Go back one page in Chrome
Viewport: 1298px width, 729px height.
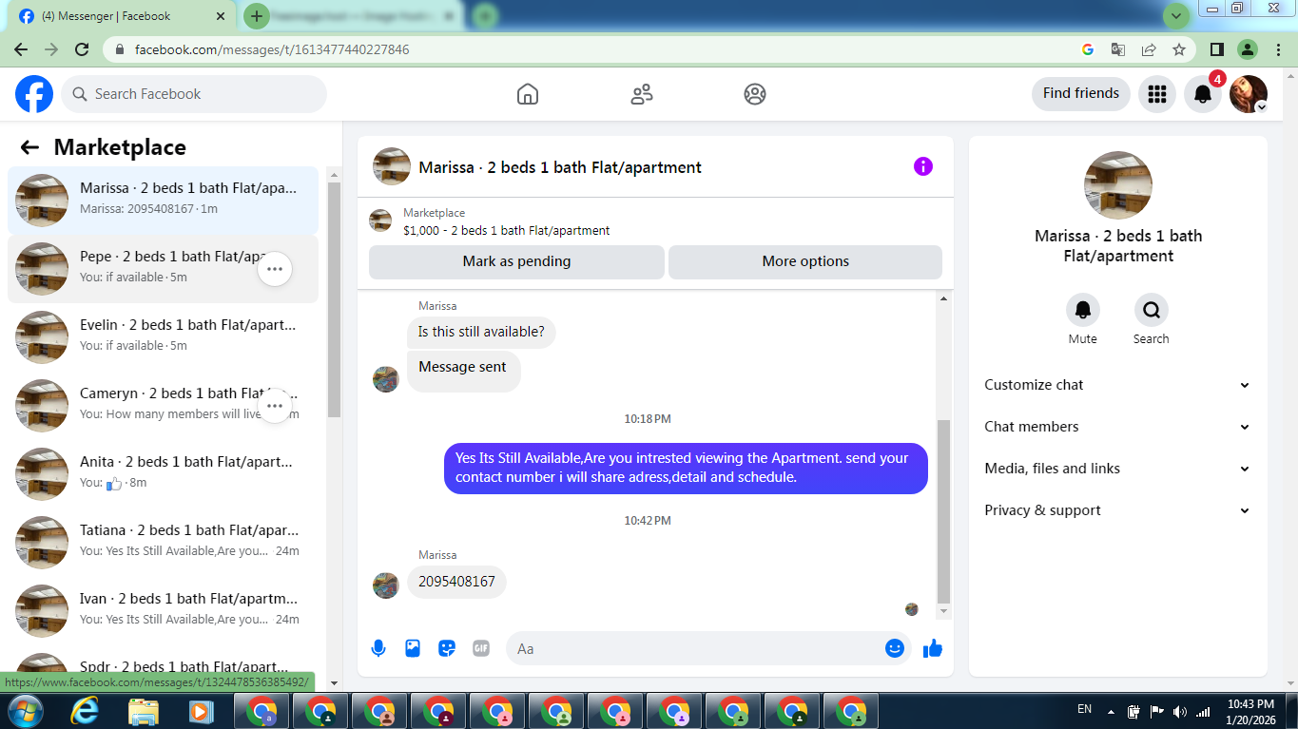tap(21, 49)
